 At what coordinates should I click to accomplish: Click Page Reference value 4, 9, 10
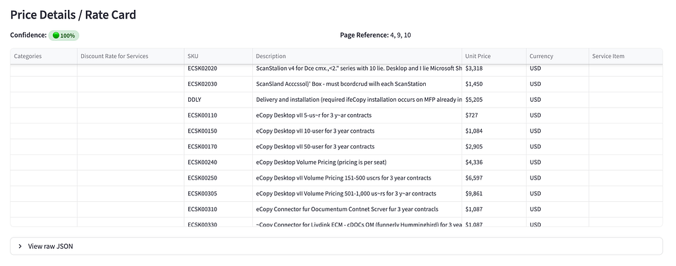[x=401, y=35]
